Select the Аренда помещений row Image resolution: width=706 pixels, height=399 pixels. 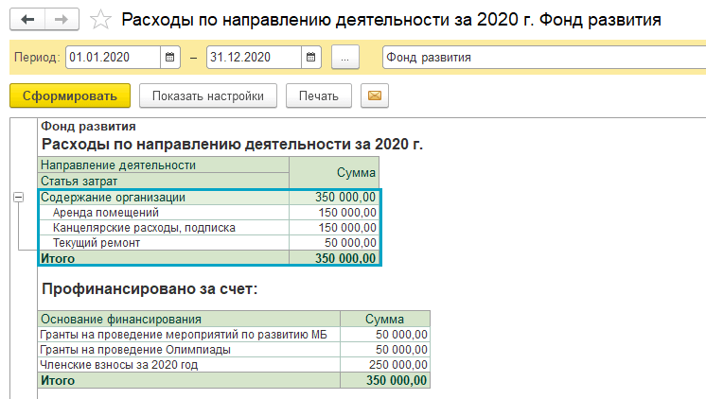[x=99, y=213]
